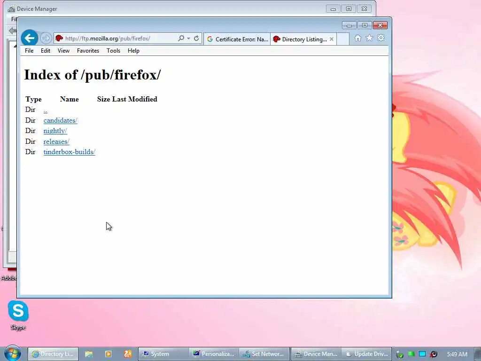Open the Home icon in Internet Explorer
Screen dimensions: 481x361
click(357, 38)
